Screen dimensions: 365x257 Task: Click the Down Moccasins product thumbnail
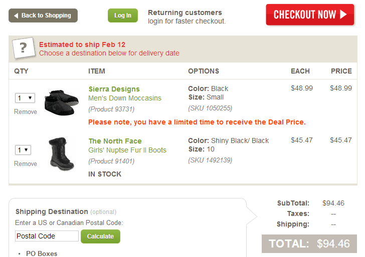point(62,101)
